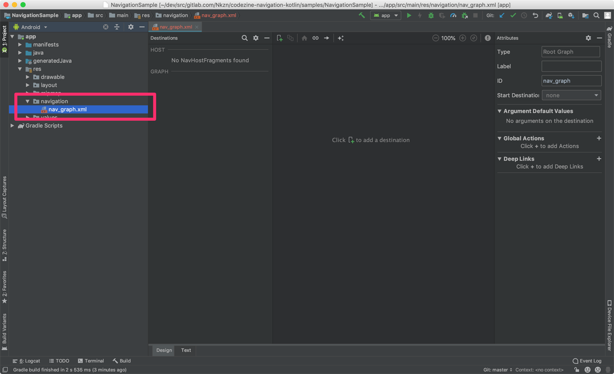Click the Auto Arrange sparkle icon

(341, 38)
